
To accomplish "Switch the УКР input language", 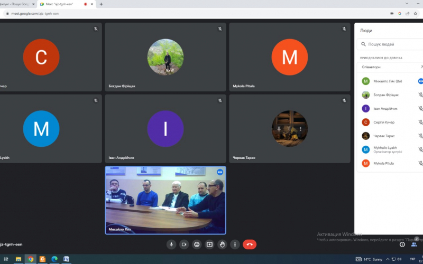I will [x=412, y=259].
